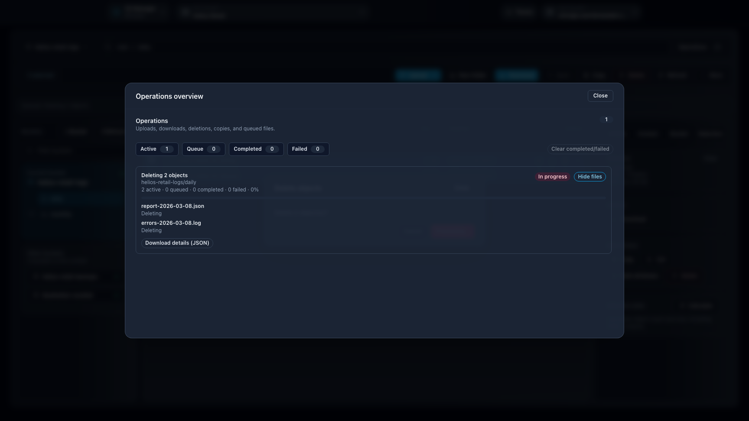Hide files for the deletion operation

590,176
